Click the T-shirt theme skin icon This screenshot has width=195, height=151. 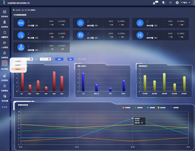(171, 3)
